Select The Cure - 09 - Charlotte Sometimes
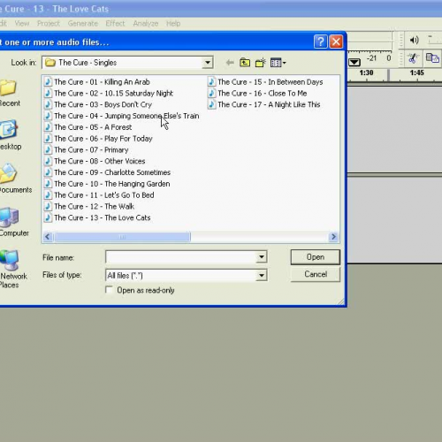Screen dimensions: 442x442 click(108, 172)
